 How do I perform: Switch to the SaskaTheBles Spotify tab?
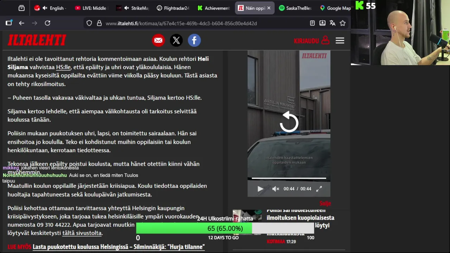click(x=295, y=8)
